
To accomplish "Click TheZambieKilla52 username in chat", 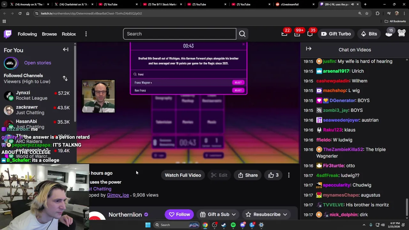I will click(343, 149).
